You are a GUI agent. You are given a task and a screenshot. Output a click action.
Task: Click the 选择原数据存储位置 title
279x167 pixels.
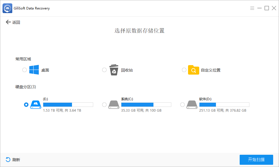click(139, 31)
